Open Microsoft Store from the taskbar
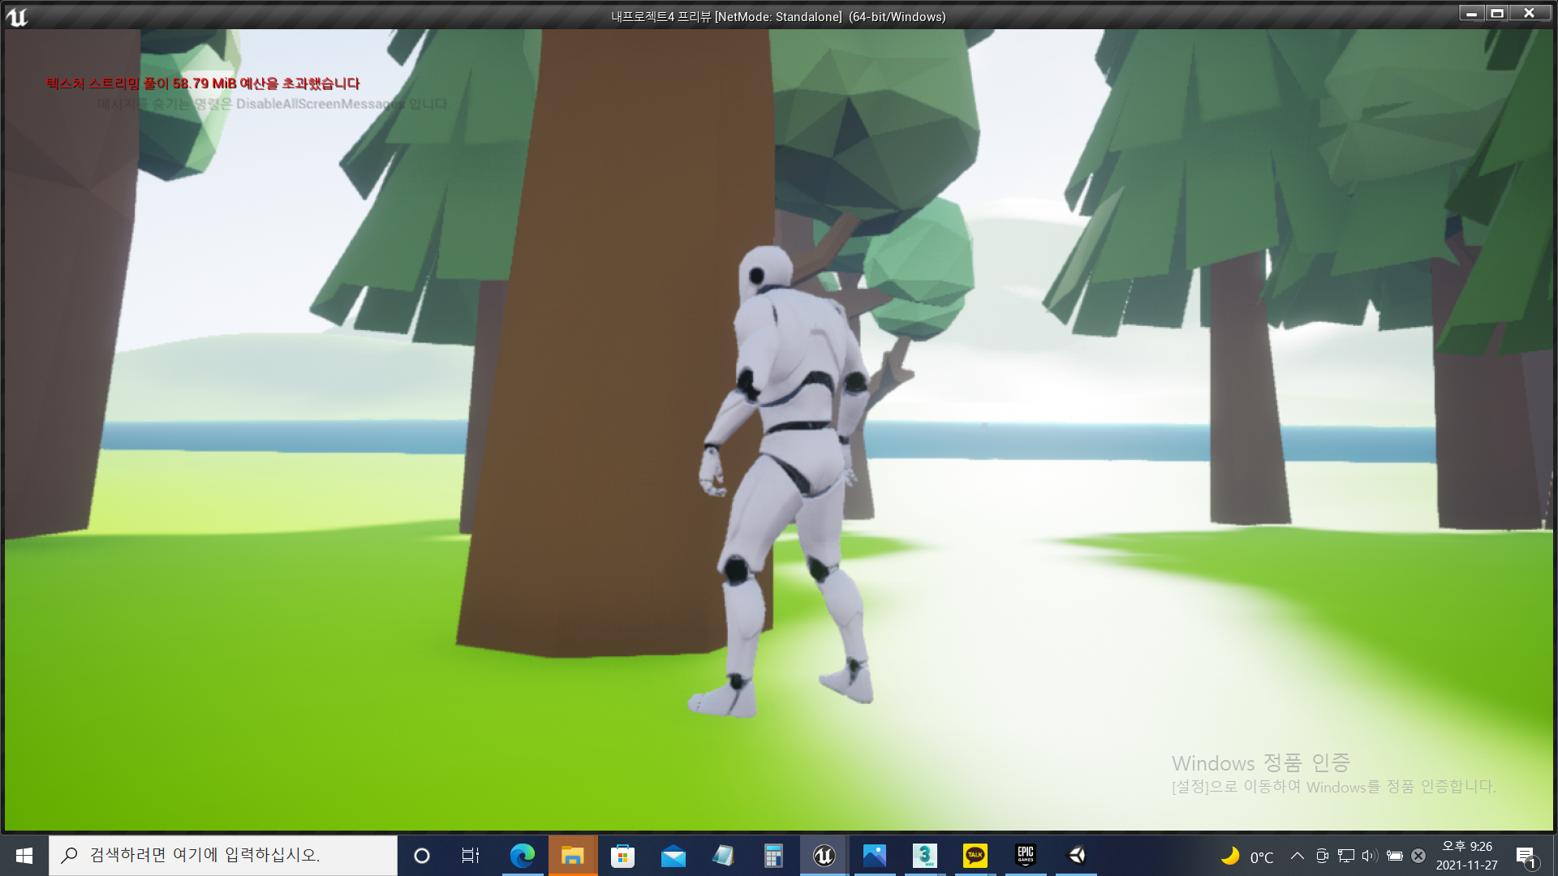The image size is (1558, 876). click(622, 856)
